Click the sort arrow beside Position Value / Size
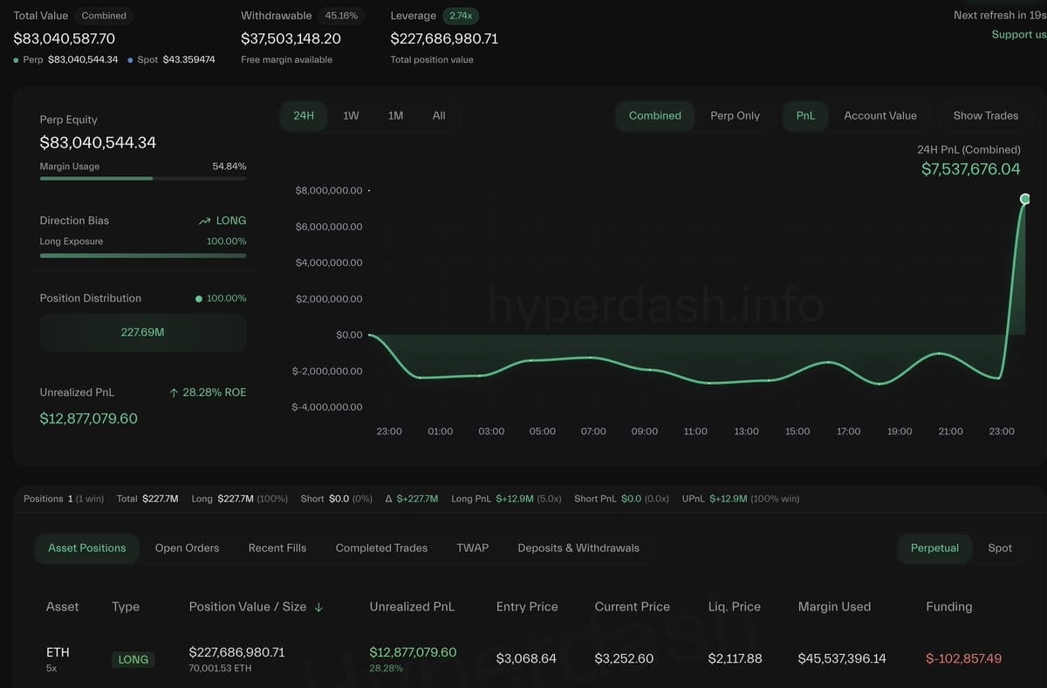 [318, 607]
